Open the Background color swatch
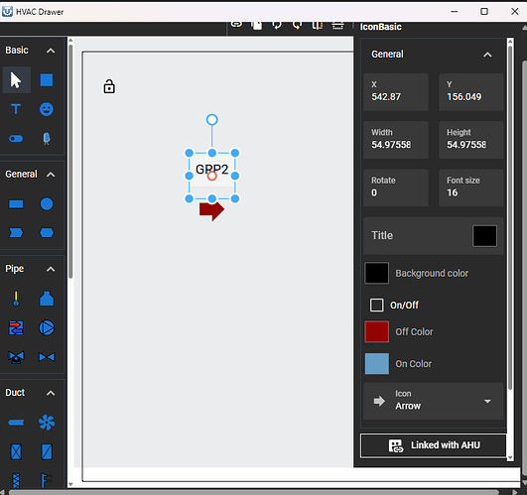The height and width of the screenshot is (495, 527). pyautogui.click(x=376, y=273)
